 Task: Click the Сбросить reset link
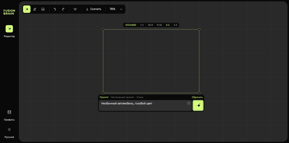point(197,97)
